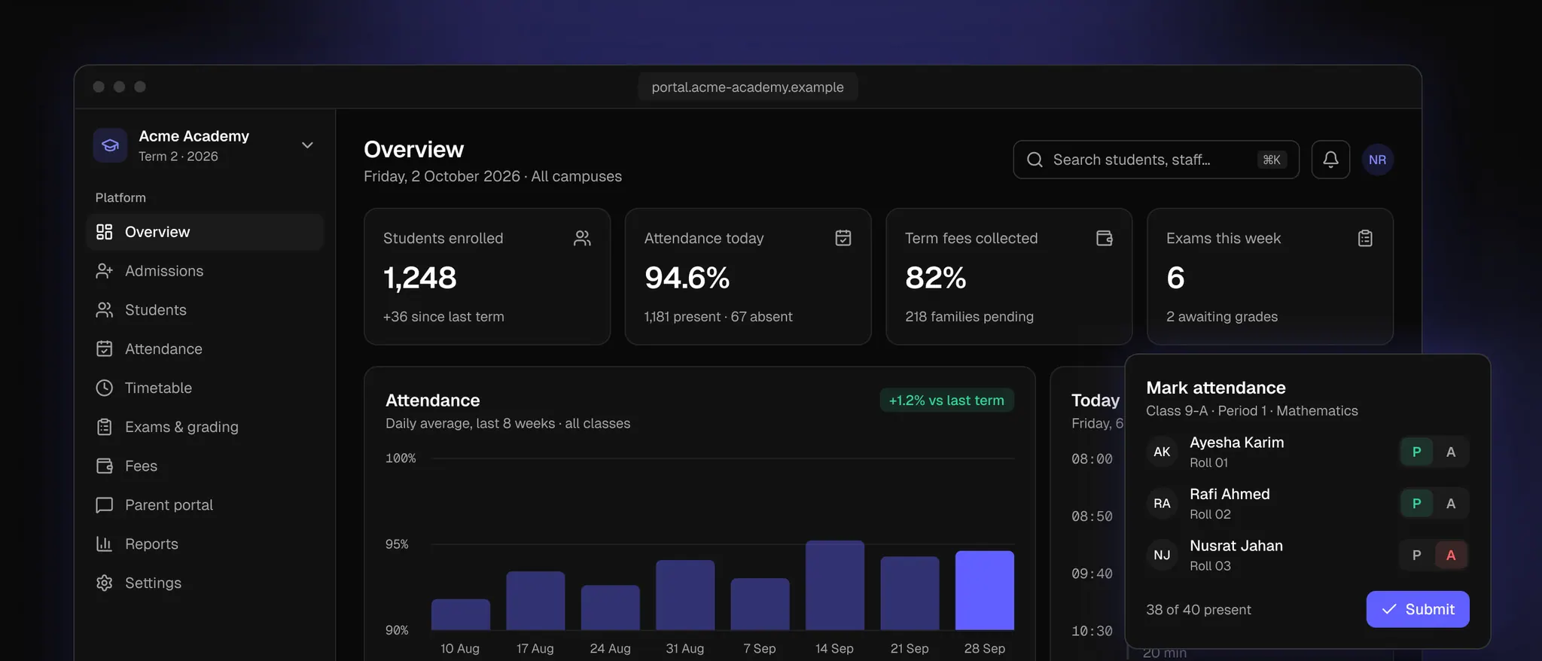1542x661 pixels.
Task: Click the Exams & grading clipboard icon
Action: pyautogui.click(x=105, y=427)
